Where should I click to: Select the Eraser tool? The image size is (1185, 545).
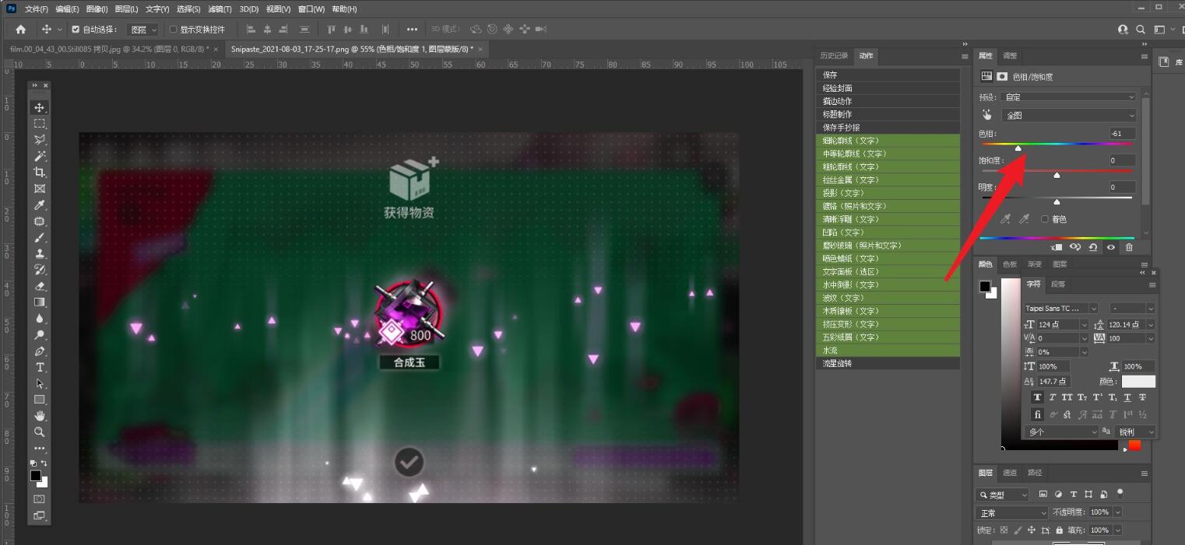tap(39, 286)
